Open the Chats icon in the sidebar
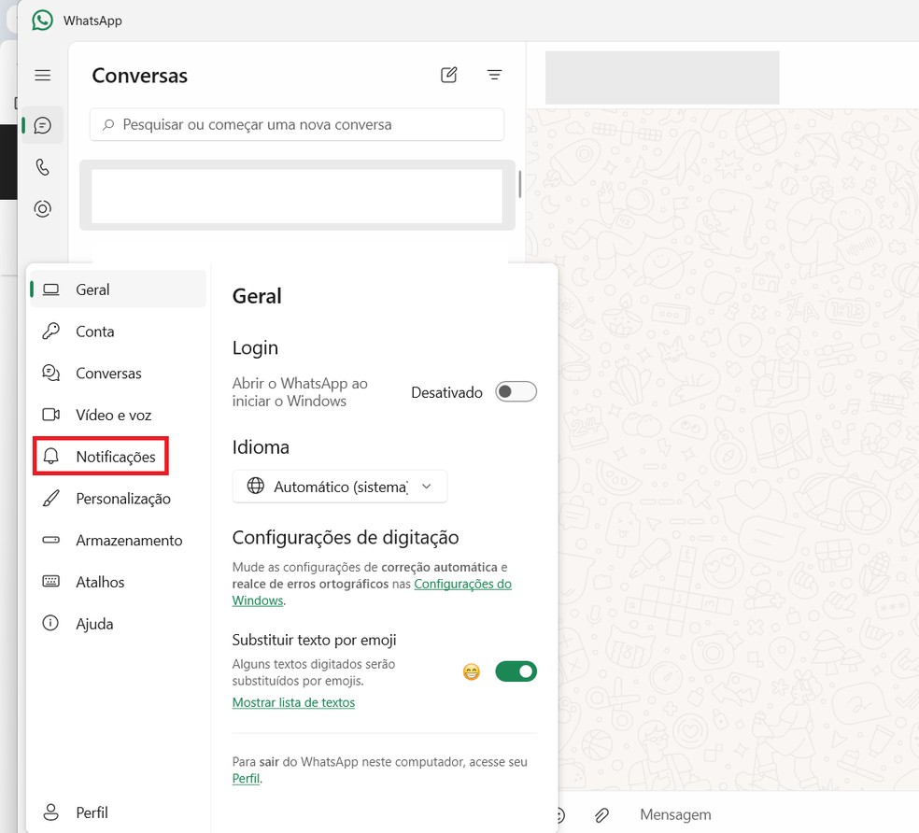This screenshot has height=833, width=919. pos(42,125)
